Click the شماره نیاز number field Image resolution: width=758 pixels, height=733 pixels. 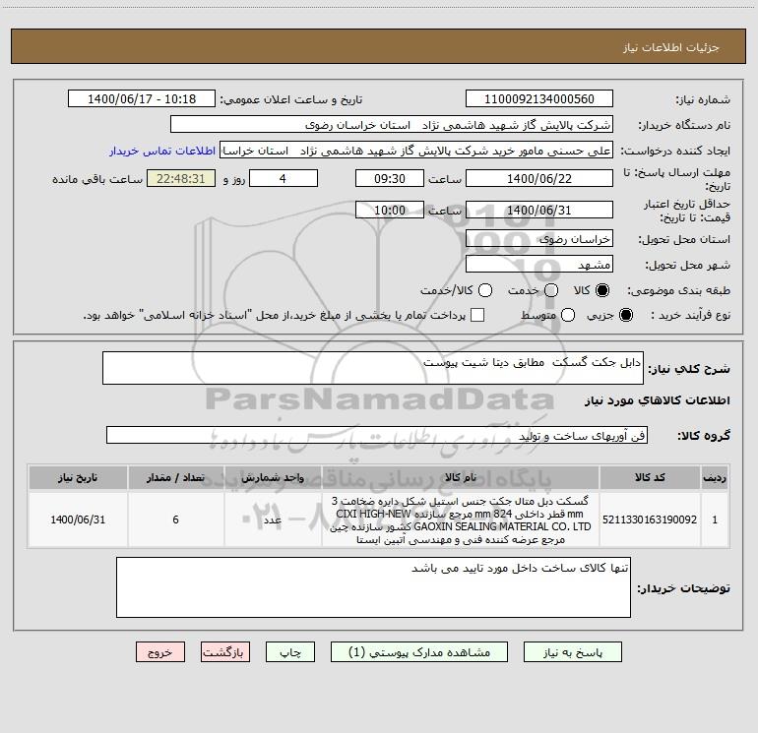(539, 98)
